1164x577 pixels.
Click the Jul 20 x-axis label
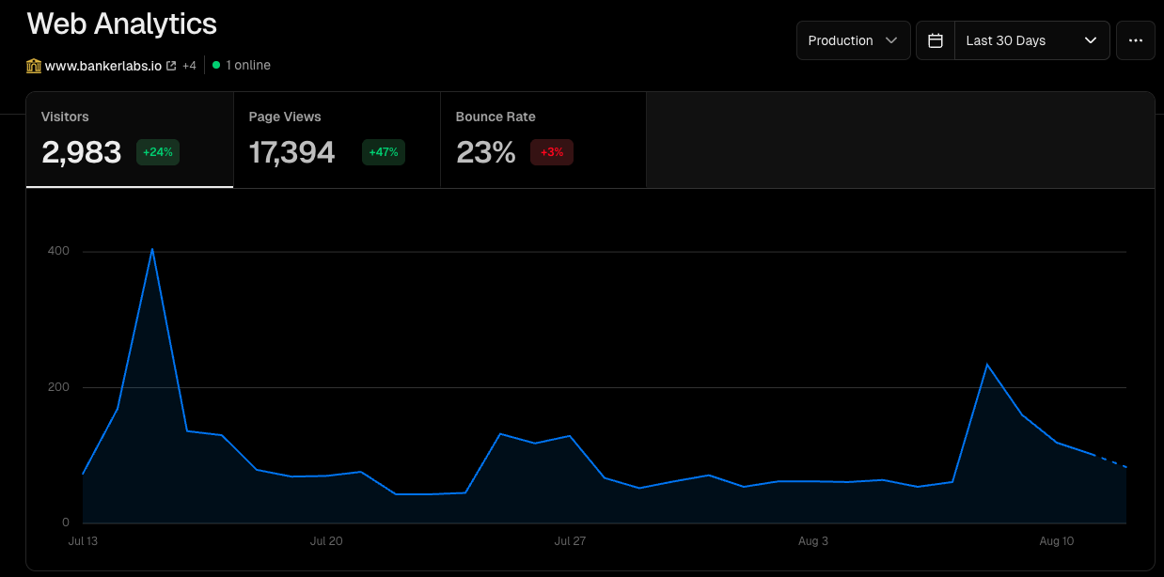click(326, 541)
